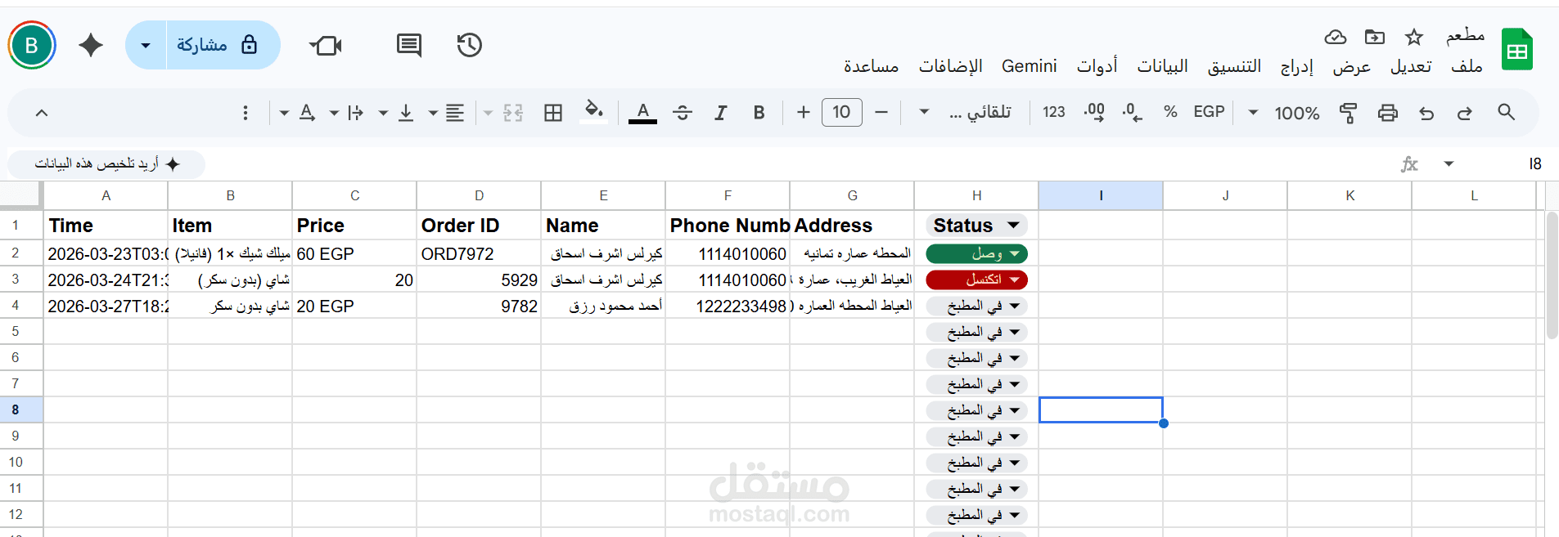
Task: Activate the paint format tool
Action: (1348, 113)
